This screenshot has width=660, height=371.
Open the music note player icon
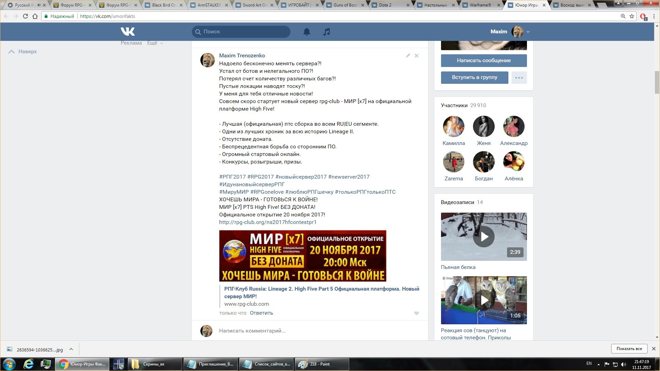tap(327, 32)
